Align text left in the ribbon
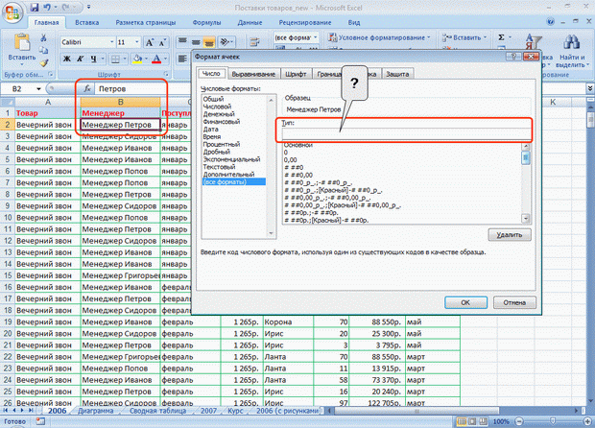 [x=182, y=59]
